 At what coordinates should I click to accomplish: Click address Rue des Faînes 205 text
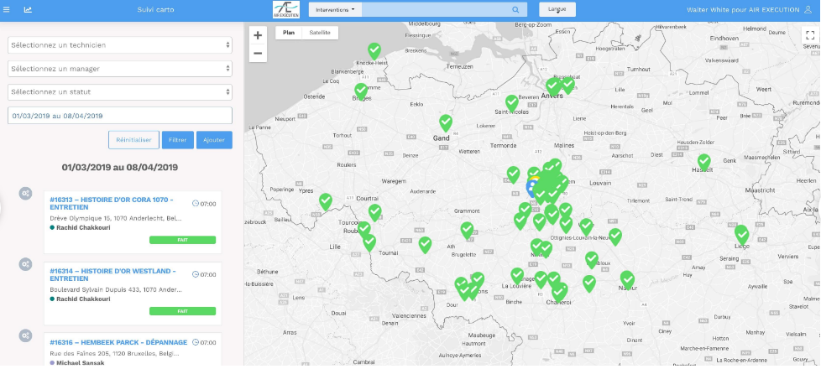[116, 353]
